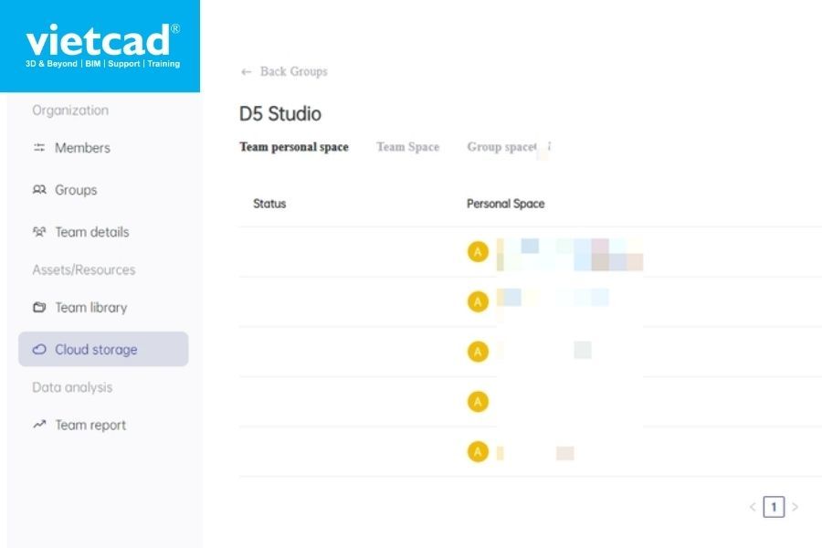Click the Organization section label
The image size is (822, 548).
point(70,111)
